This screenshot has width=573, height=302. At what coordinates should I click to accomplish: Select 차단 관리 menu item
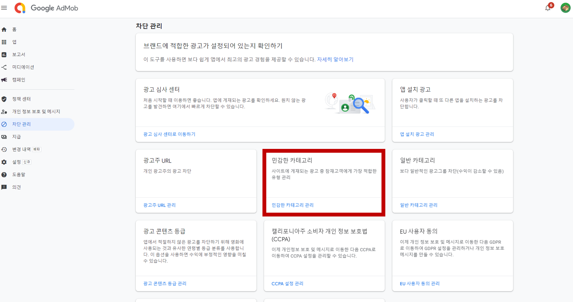click(x=21, y=124)
